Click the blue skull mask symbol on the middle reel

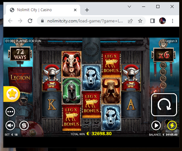tap(91, 78)
